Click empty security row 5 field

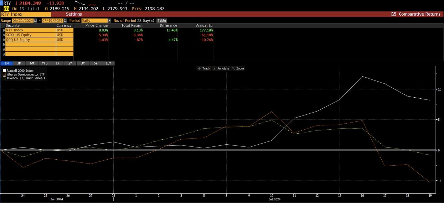click(30, 49)
